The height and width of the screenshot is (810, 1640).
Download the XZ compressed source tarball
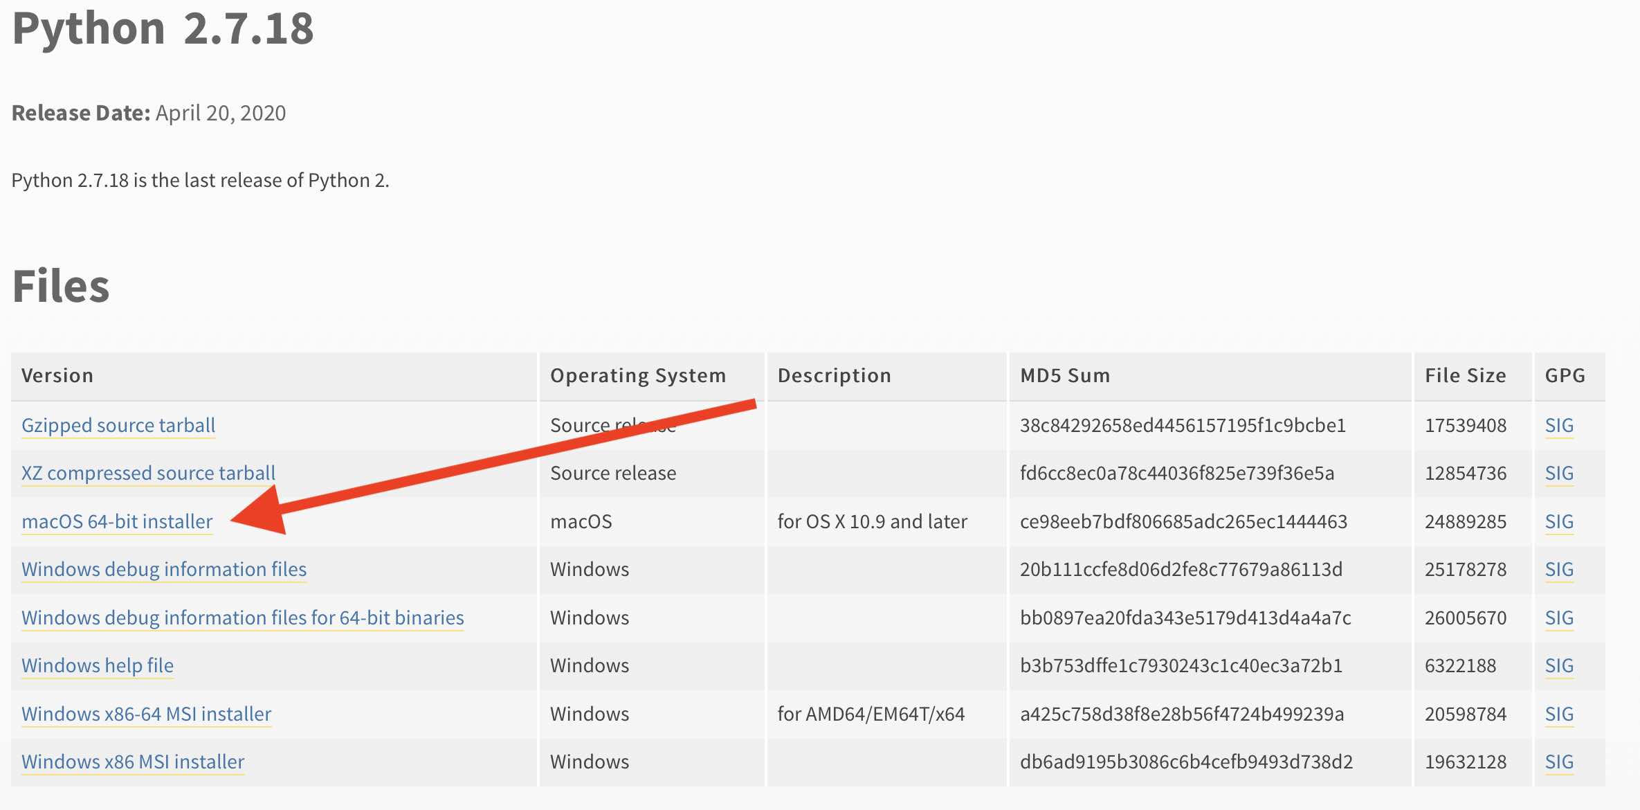click(x=147, y=473)
